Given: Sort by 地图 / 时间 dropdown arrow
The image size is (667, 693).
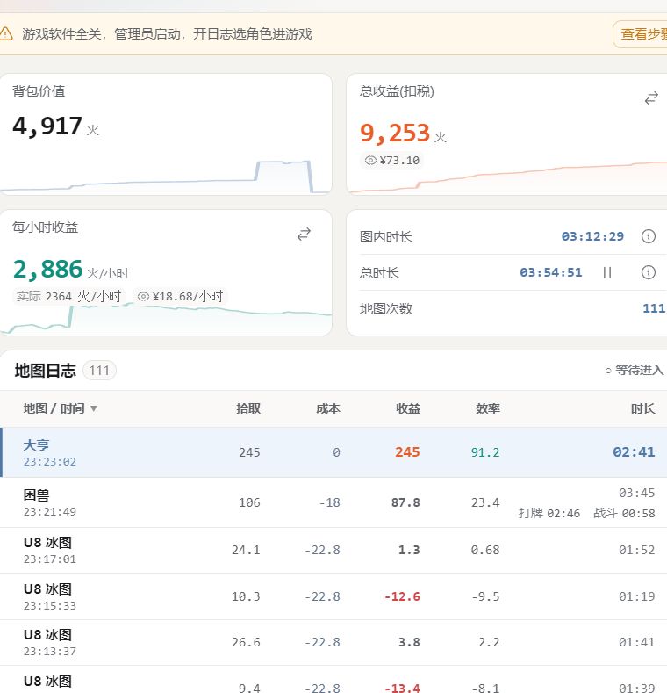Looking at the screenshot, I should (93, 408).
